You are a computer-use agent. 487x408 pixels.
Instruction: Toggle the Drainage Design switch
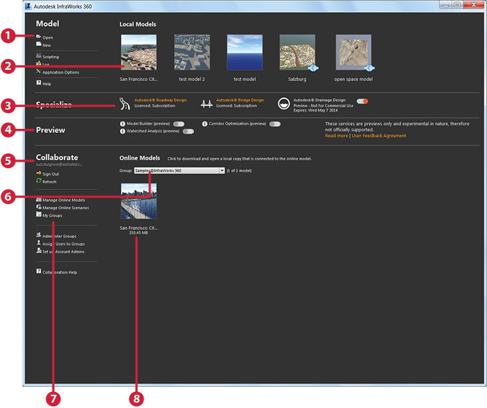(x=362, y=101)
